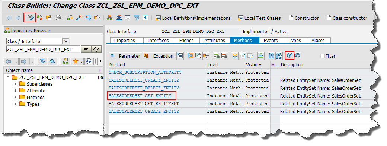
Task: Click the Undo redefinition arrow icon
Action: pyautogui.click(x=297, y=56)
